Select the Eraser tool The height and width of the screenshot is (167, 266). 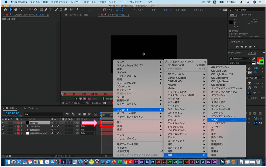click(x=66, y=10)
